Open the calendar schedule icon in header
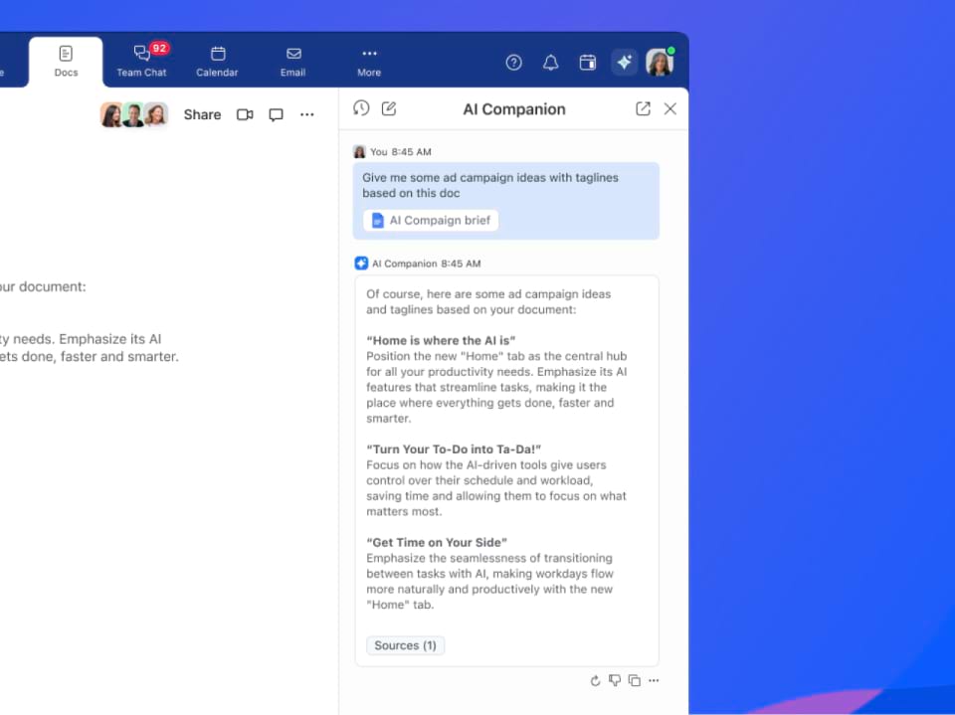Screen dimensions: 955x715 coord(588,63)
